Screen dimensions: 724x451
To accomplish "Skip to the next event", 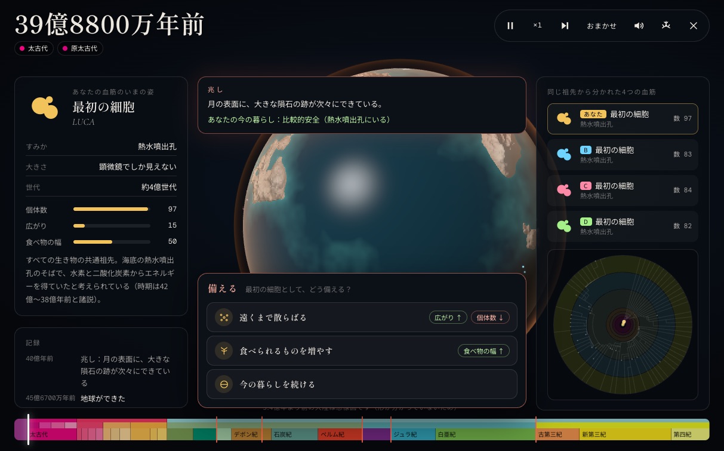I will pyautogui.click(x=565, y=26).
